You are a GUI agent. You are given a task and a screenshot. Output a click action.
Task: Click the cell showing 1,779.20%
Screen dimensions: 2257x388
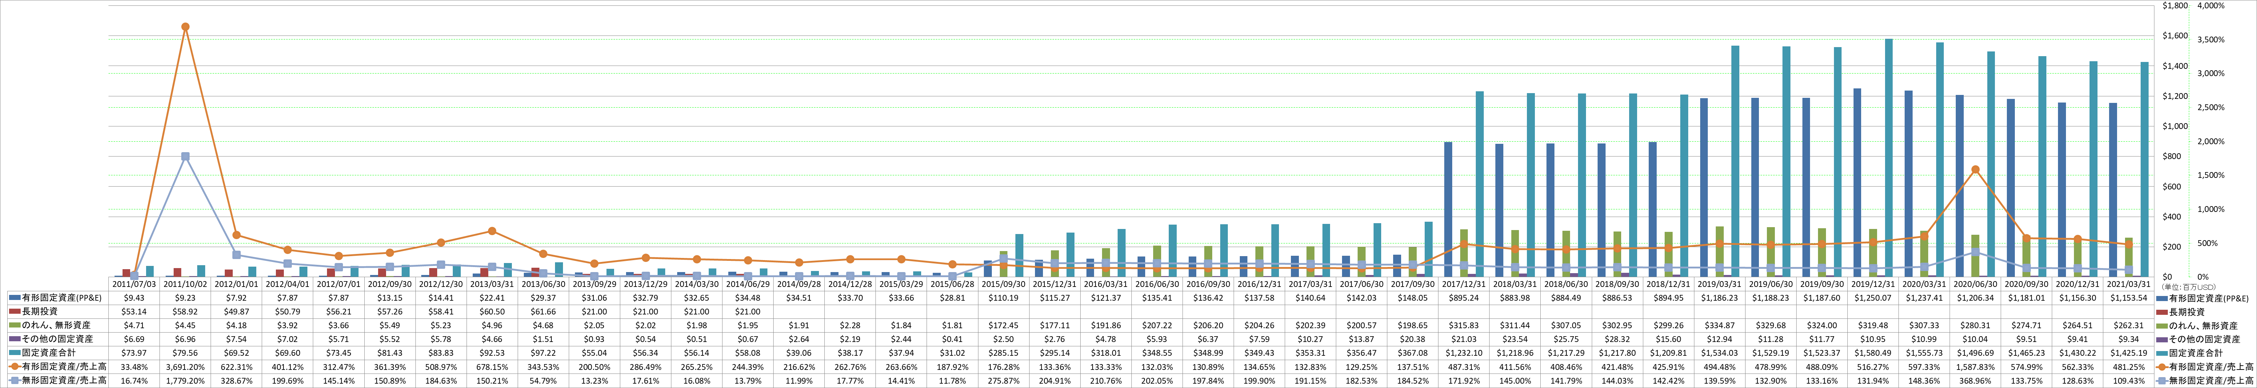click(x=185, y=381)
